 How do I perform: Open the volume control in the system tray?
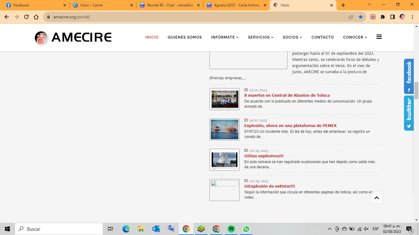point(366,229)
